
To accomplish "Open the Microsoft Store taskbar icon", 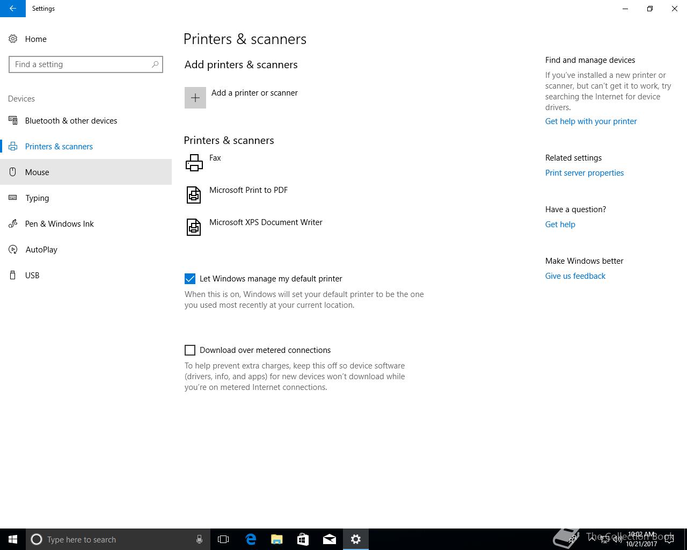I will point(303,539).
